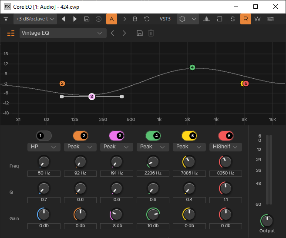Click band 3 gain knob
This screenshot has width=286, height=238.
pos(117,215)
